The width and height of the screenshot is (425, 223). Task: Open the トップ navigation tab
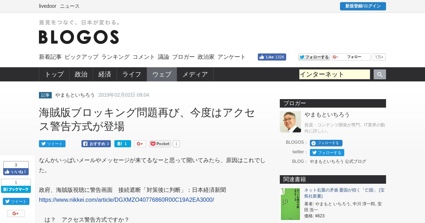tap(54, 74)
